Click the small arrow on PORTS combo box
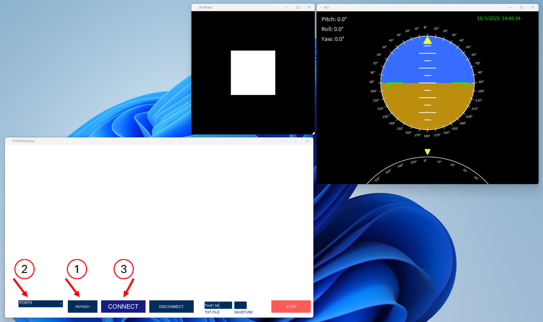Screen dimensions: 543x322 [61, 304]
